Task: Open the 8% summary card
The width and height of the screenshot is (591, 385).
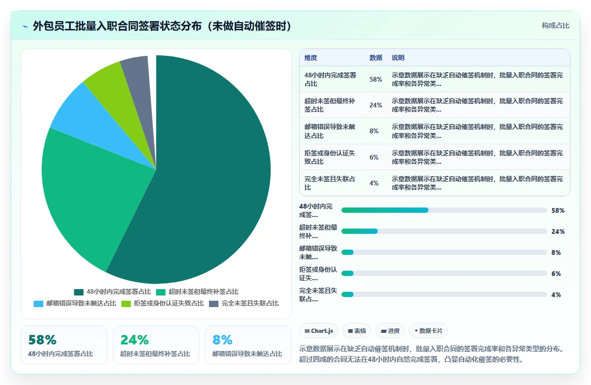Action: coord(248,345)
